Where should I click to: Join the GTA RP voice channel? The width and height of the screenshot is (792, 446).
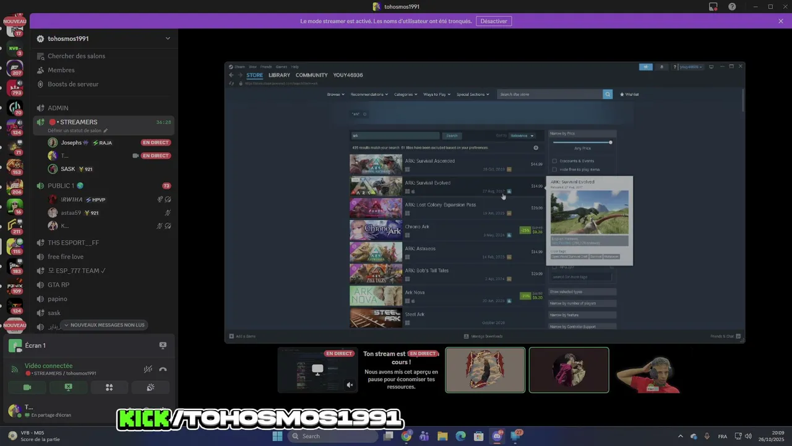click(x=58, y=285)
